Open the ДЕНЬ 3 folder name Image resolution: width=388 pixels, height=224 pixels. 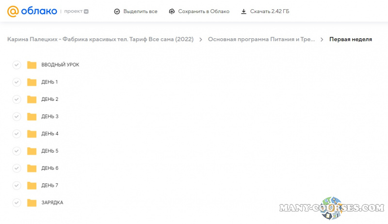50,116
